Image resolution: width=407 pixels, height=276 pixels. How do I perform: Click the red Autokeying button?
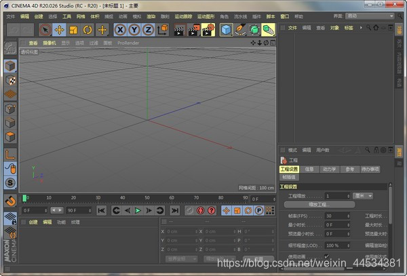click(200, 210)
